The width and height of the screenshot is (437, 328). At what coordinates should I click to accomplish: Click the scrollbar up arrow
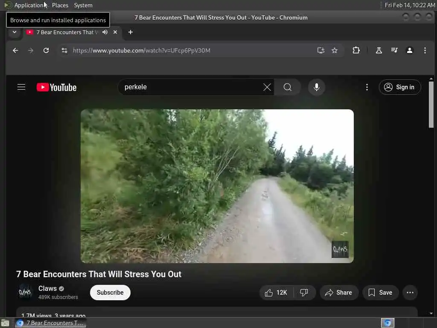point(431,79)
